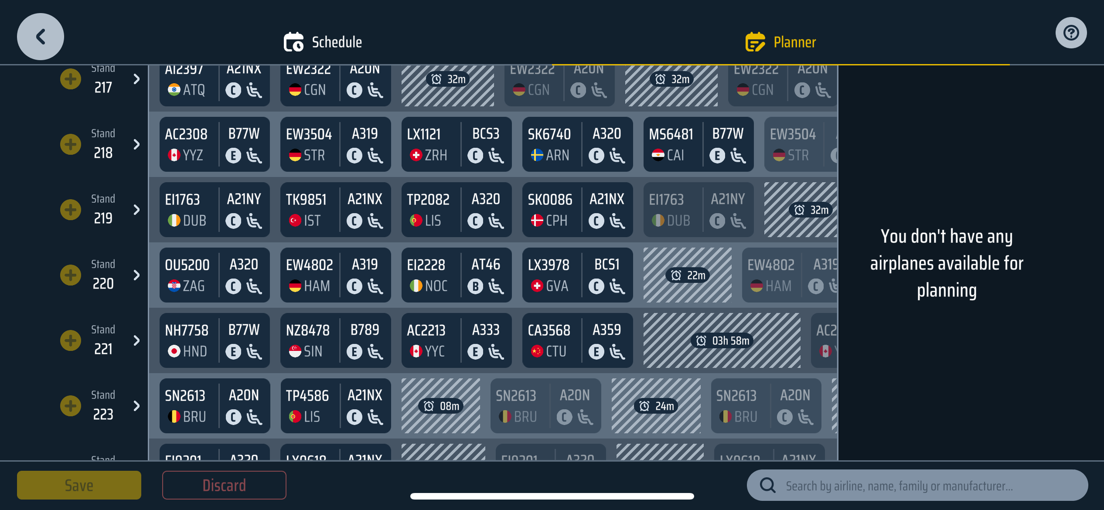The height and width of the screenshot is (510, 1104).
Task: Click the horizontal scroll bar at bottom
Action: tap(552, 496)
